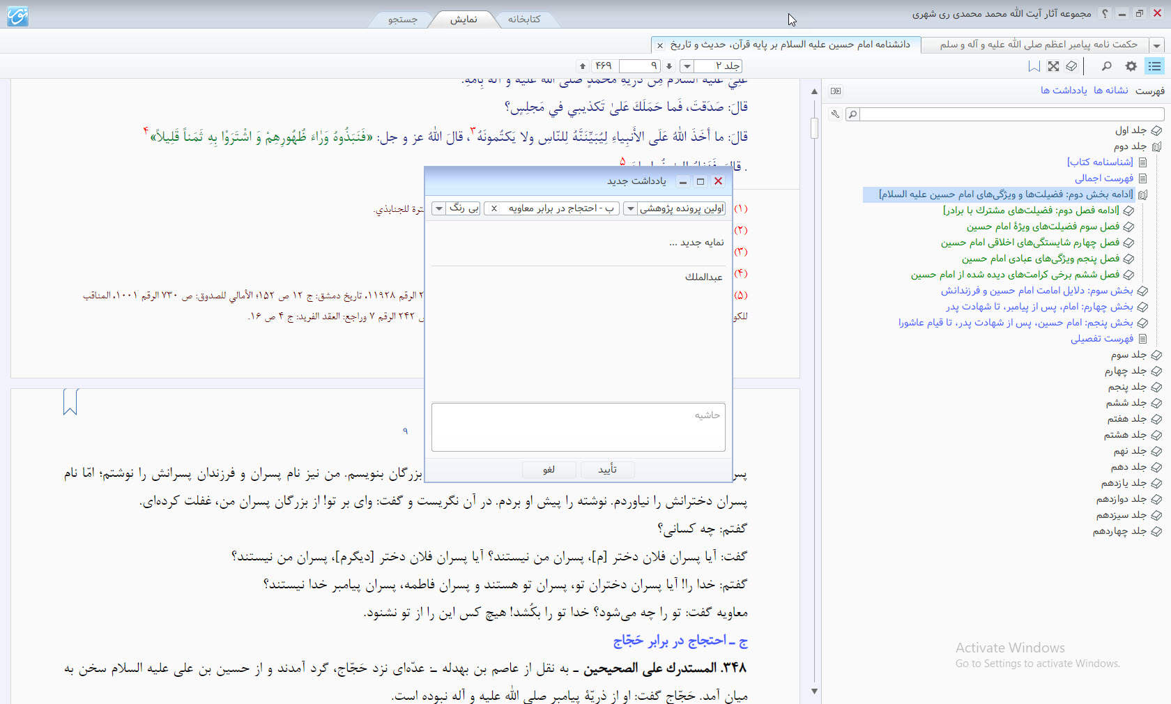Open the 'اولین پرونده پژوهشی' file dropdown

pos(630,208)
